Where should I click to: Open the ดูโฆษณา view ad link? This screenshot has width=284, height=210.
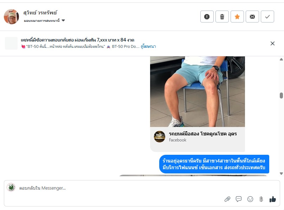pyautogui.click(x=148, y=46)
